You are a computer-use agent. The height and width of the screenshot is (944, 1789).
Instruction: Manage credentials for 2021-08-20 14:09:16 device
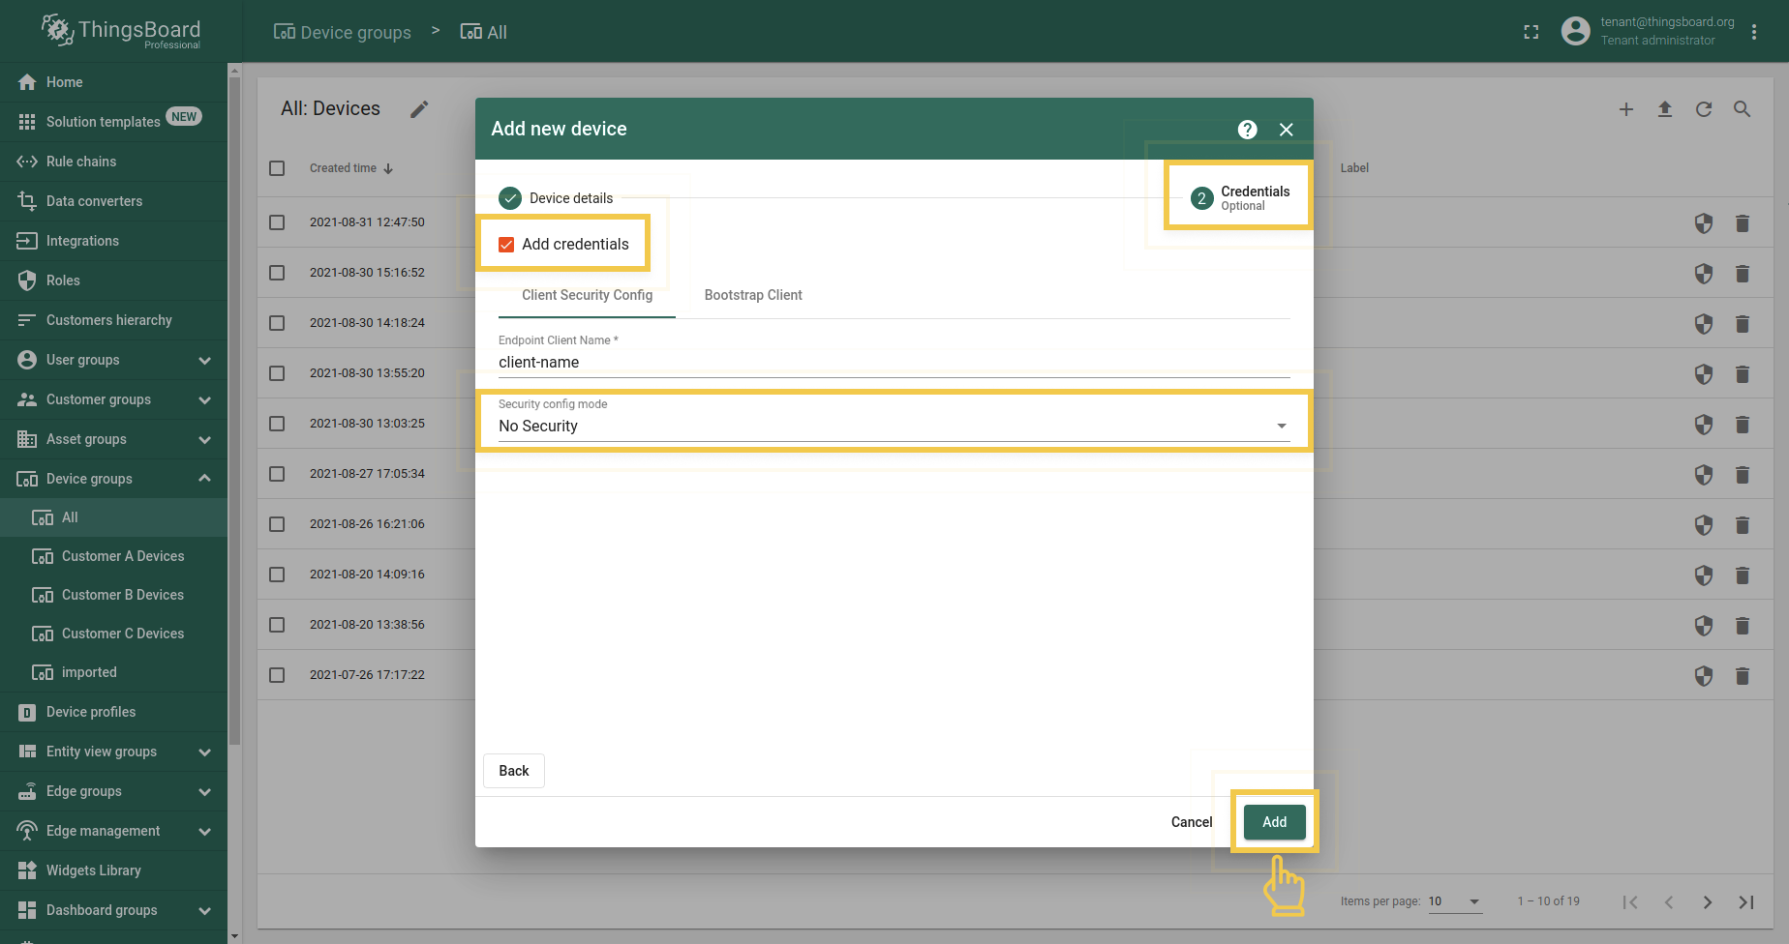point(1704,575)
